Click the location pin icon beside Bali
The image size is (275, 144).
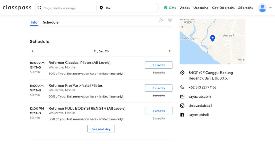[101, 8]
